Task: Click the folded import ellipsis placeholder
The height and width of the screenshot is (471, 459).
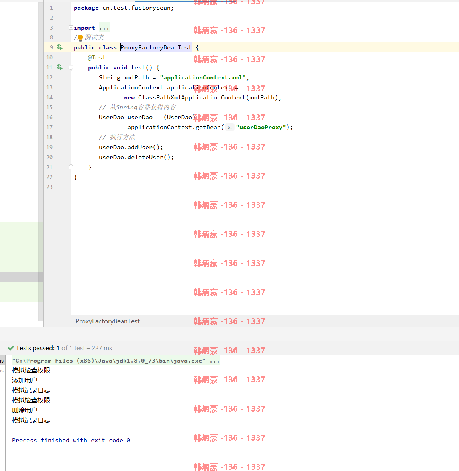Action: [104, 28]
